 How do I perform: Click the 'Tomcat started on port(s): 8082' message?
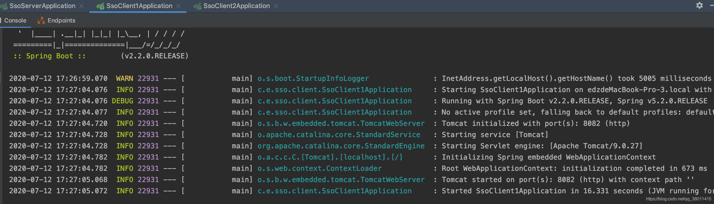pyautogui.click(x=568, y=180)
